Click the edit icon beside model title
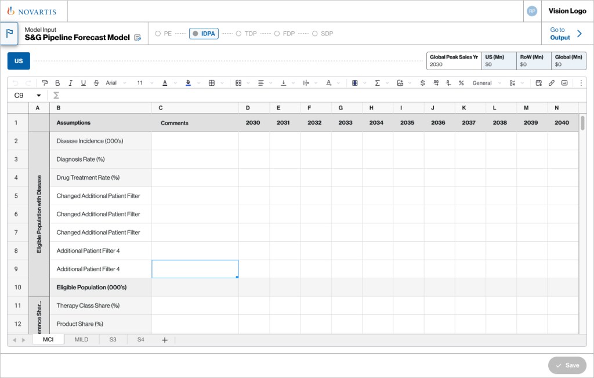 coord(137,38)
